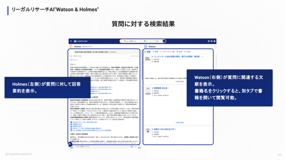The height and width of the screenshot is (160, 285).
Task: Click 続きを見る under the コンメンタール book
Action: click(x=179, y=82)
